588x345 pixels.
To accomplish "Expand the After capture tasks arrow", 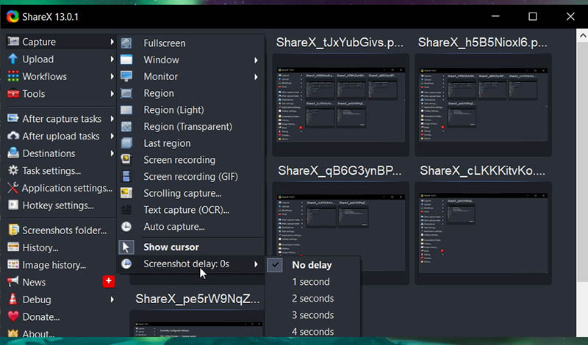I will tap(112, 118).
